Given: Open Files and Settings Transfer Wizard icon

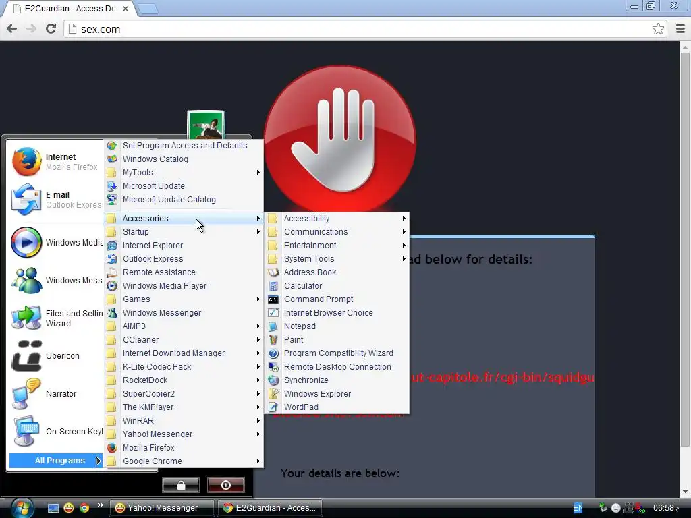Looking at the screenshot, I should point(26,318).
